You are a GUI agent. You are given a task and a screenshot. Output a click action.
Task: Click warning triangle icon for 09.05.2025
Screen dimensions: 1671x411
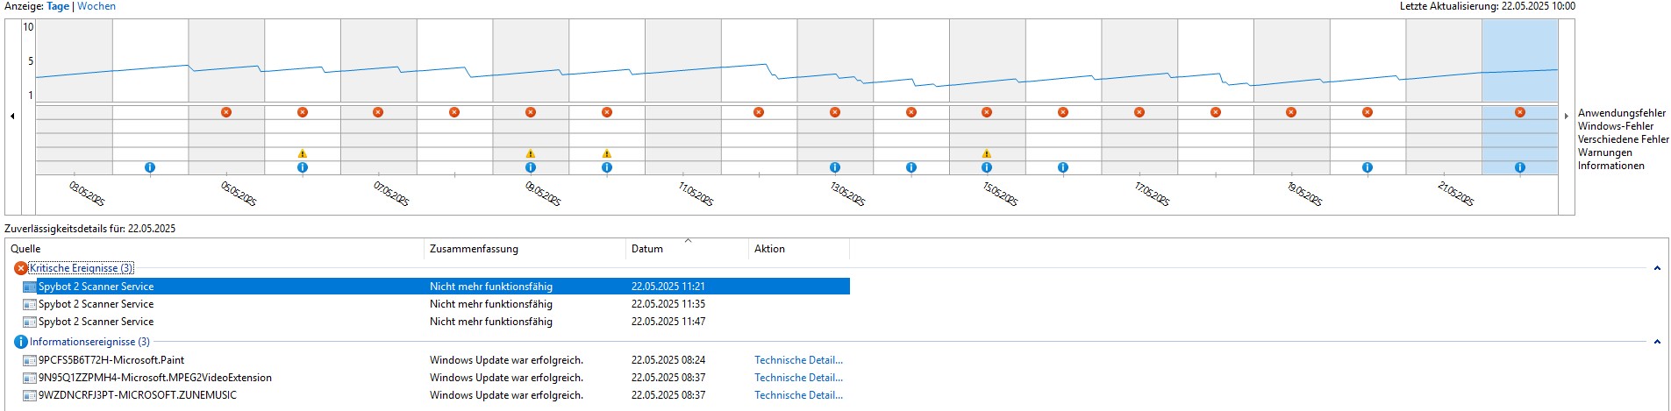(x=531, y=153)
